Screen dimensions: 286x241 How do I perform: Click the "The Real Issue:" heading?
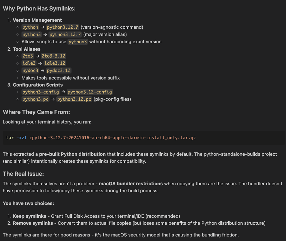coord(23,173)
